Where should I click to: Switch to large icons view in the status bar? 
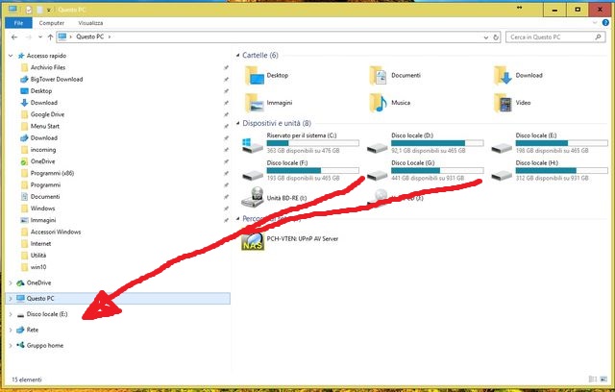[x=603, y=380]
